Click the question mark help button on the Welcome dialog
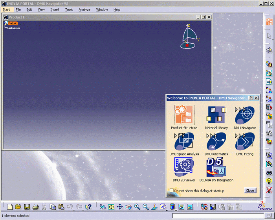This screenshot has height=220, width=275. tap(251, 98)
